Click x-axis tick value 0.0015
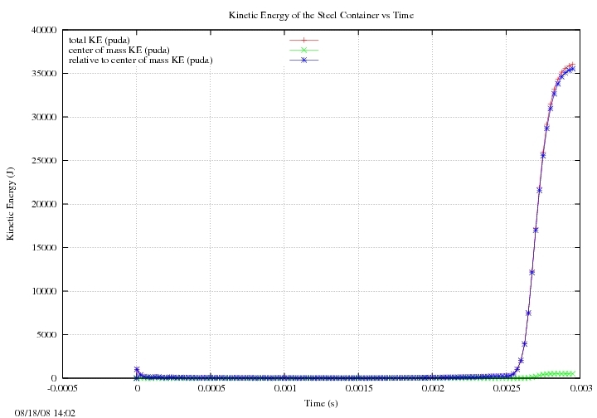 pos(358,388)
